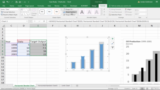Open the Shape Outline dropdown
160x90 pixels.
click(70, 12)
